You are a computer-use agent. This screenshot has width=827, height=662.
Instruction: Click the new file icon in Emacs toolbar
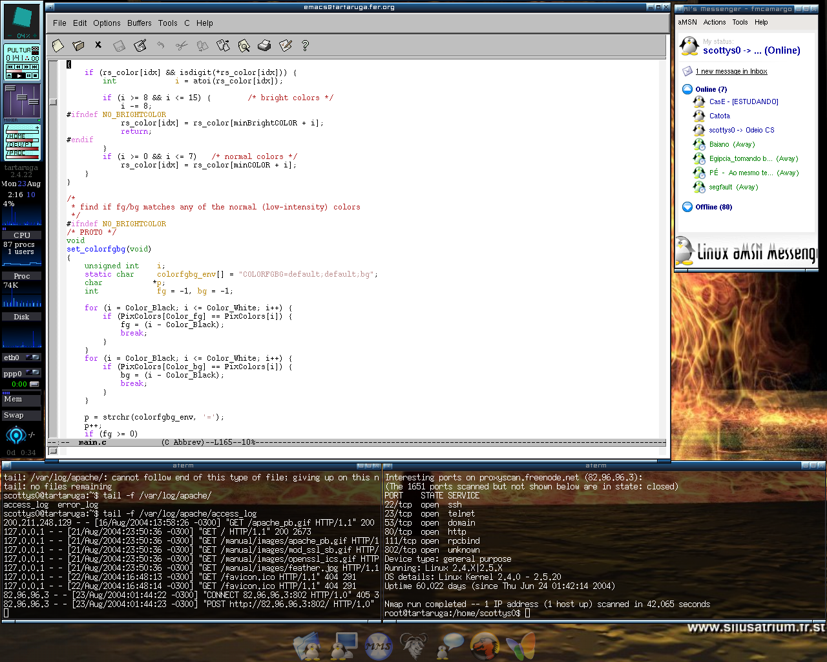click(x=58, y=45)
